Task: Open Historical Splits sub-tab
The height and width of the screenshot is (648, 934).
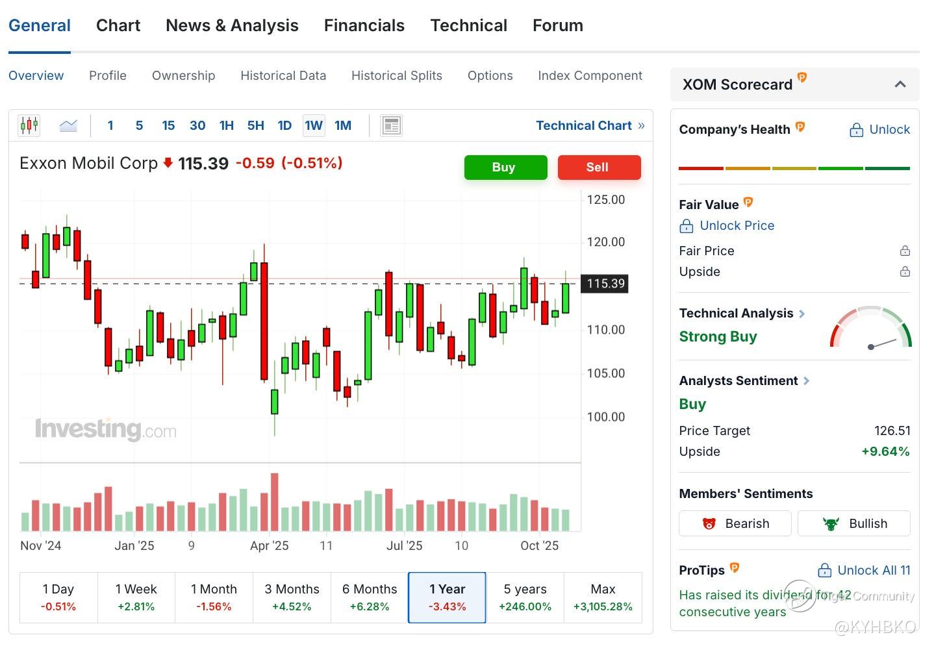Action: (397, 75)
